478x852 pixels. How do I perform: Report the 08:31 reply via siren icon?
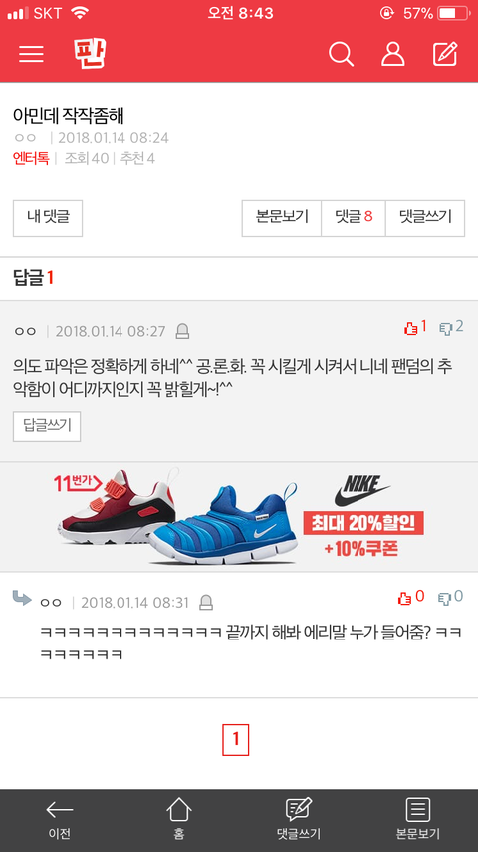point(206,602)
